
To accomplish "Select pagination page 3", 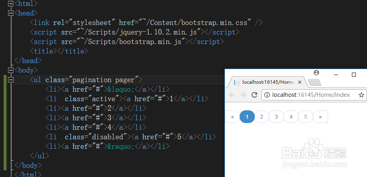I will coord(276,117).
